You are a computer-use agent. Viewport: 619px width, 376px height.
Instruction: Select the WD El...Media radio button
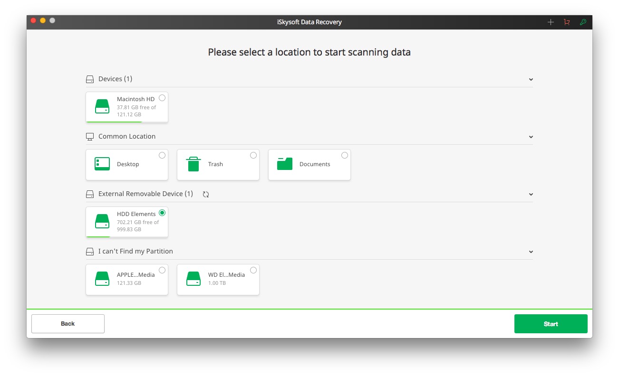pos(253,270)
